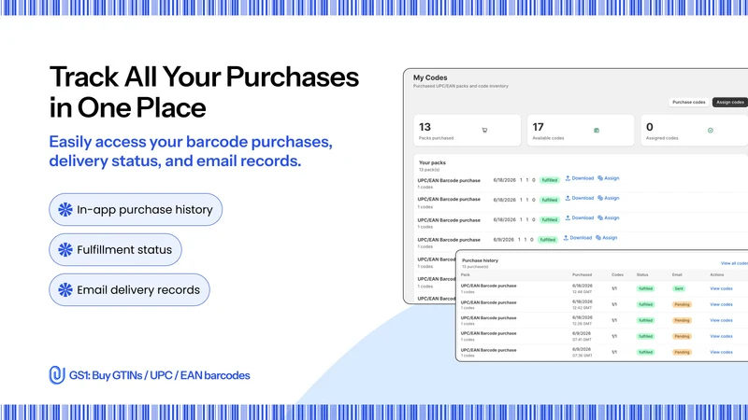Click Assign icon in 6/9/2026 Your packs row
The image size is (748, 420).
(598, 238)
